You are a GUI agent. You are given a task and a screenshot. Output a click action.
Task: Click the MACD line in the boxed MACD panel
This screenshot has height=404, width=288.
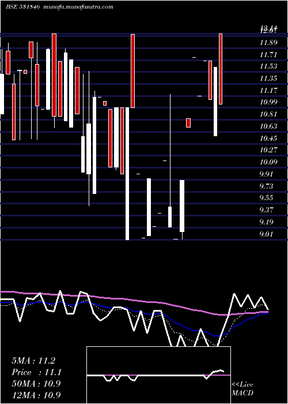pyautogui.click(x=156, y=375)
